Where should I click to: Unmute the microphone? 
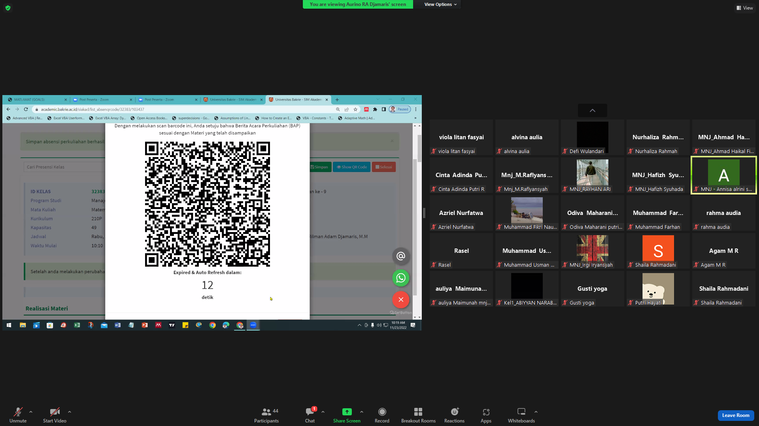18,415
